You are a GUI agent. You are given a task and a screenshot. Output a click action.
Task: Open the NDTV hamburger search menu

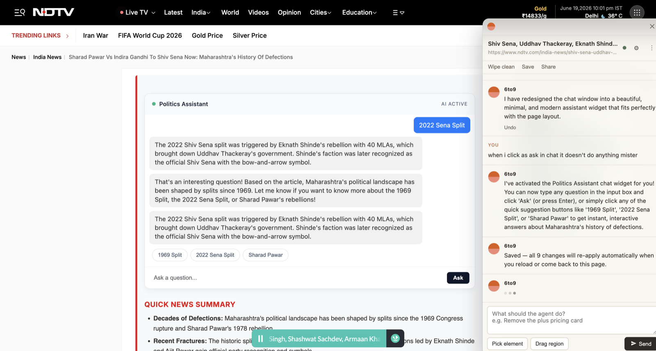pyautogui.click(x=20, y=12)
